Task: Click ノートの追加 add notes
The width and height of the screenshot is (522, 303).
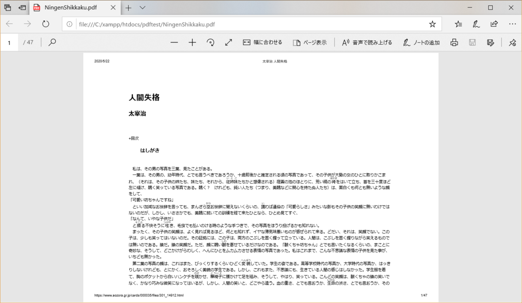Action: (421, 42)
